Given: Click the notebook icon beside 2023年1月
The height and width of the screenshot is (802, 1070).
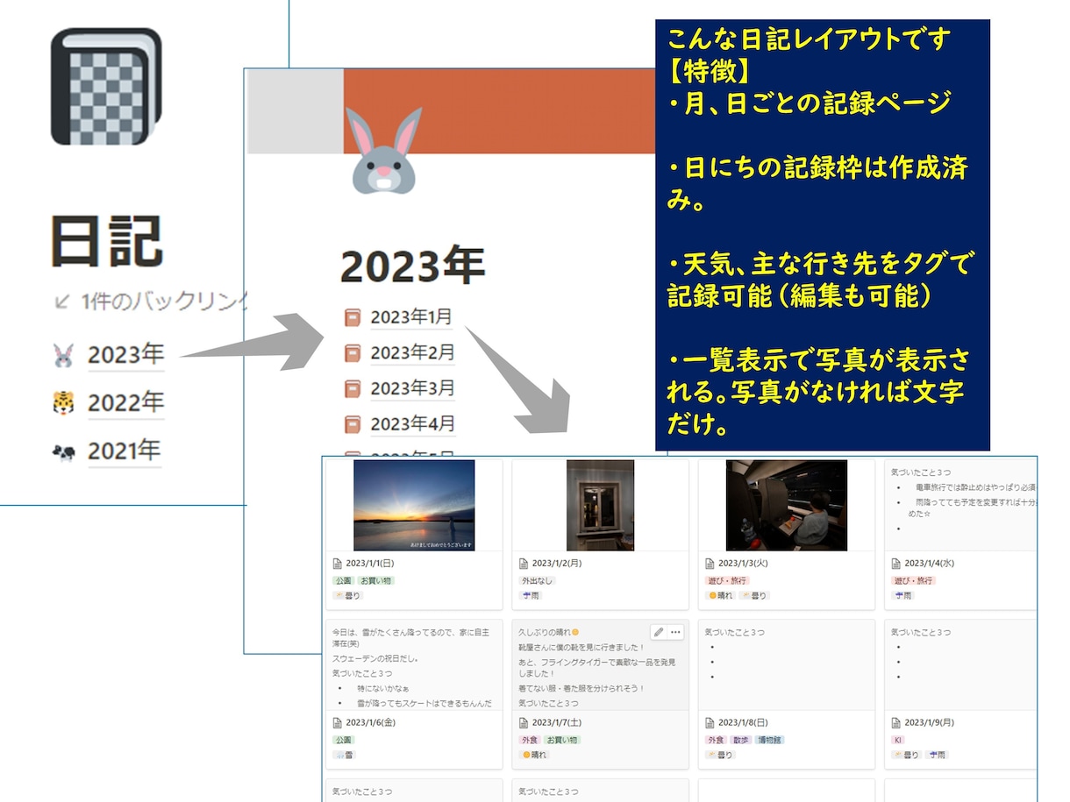Looking at the screenshot, I should point(353,318).
